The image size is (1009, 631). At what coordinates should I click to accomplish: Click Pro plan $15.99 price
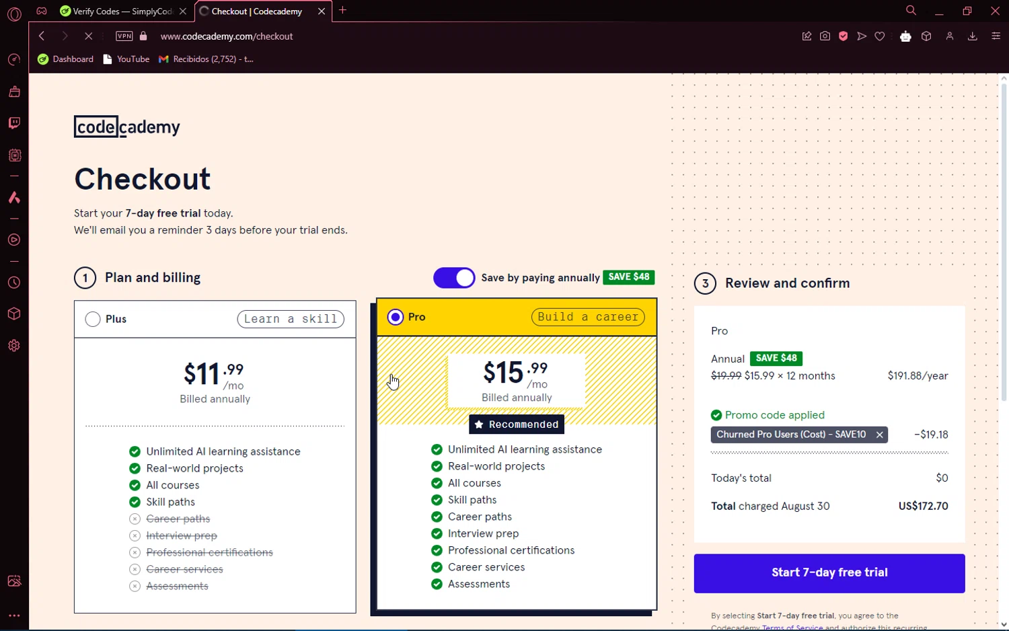coord(516,373)
